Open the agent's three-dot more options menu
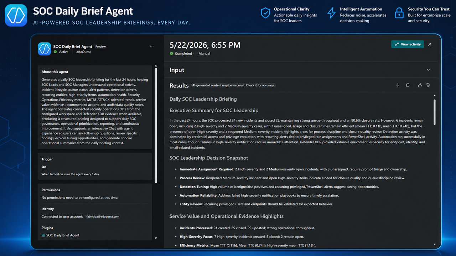Image resolution: width=456 pixels, height=256 pixels. pyautogui.click(x=152, y=46)
